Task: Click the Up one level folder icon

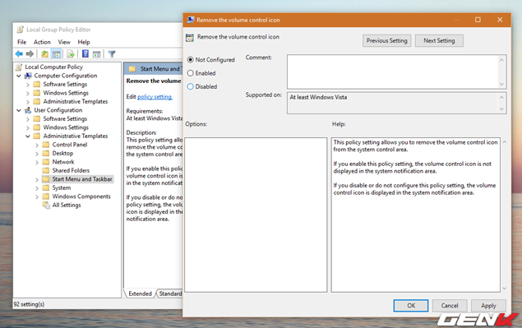Action: coord(44,53)
